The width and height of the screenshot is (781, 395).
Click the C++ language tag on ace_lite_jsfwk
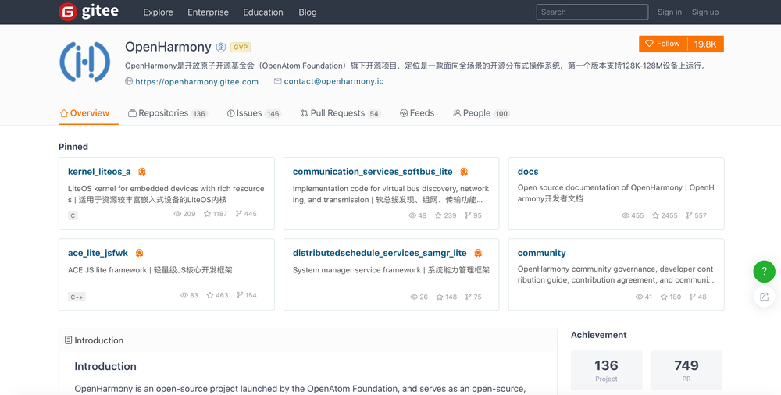[x=77, y=297]
